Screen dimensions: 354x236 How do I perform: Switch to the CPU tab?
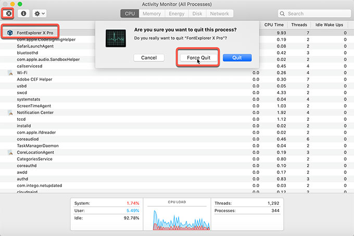(130, 14)
